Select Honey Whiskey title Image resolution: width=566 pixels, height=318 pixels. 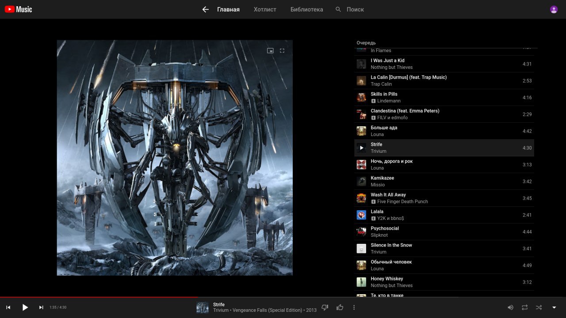(387, 279)
